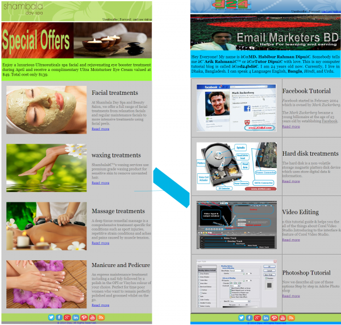The height and width of the screenshot is (325, 341).
Task: Click RSS feed icon in d24 email footer
Action: 291,318
